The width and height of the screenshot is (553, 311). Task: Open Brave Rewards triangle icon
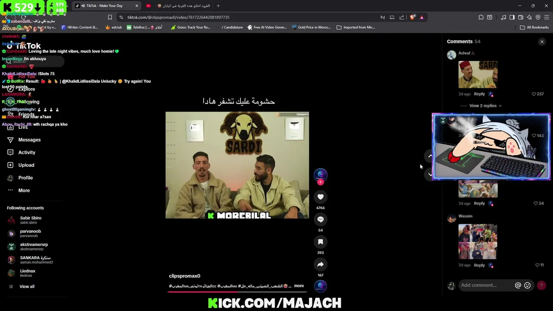(x=422, y=17)
